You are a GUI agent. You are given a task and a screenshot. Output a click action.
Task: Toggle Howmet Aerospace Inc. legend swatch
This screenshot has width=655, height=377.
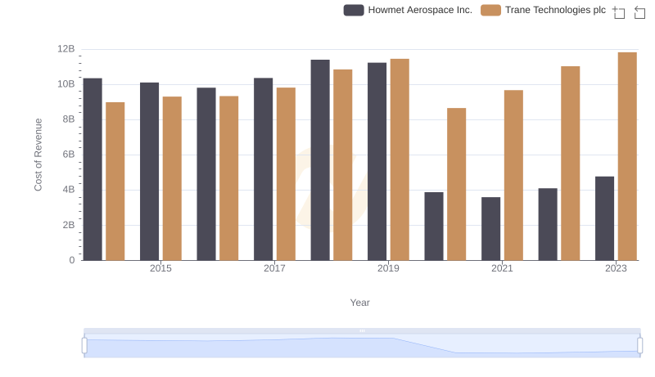point(354,10)
